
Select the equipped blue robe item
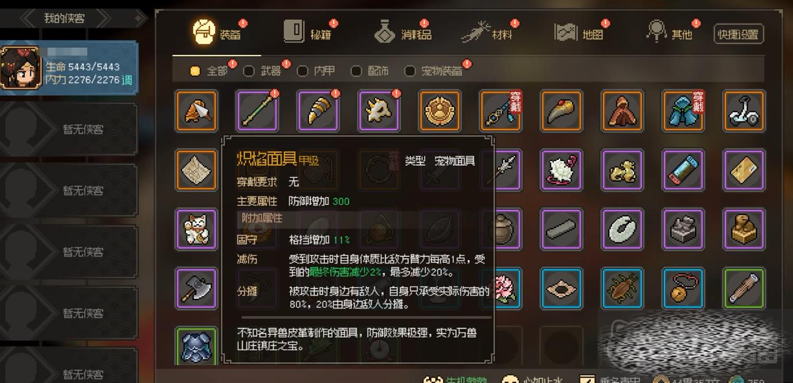point(683,111)
